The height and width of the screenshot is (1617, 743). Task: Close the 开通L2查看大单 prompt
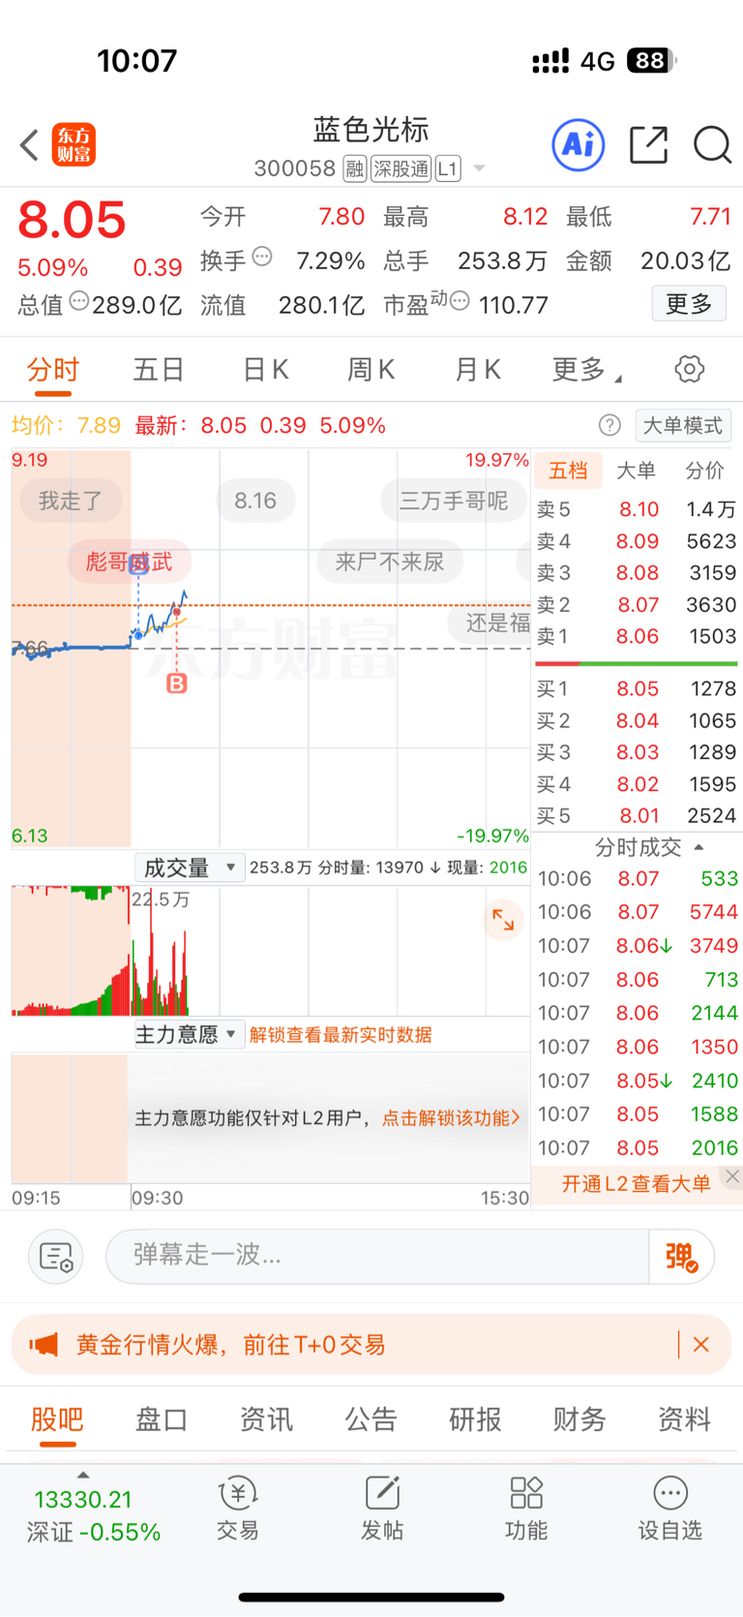732,1176
